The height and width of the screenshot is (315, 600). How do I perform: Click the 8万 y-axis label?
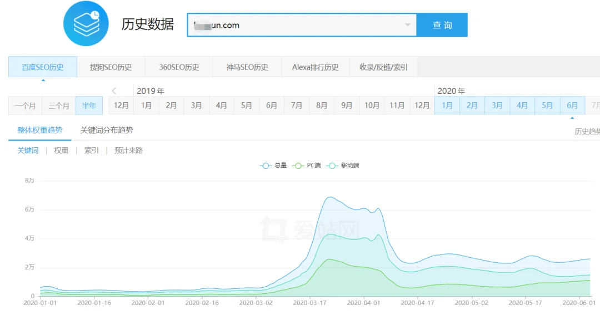click(29, 180)
